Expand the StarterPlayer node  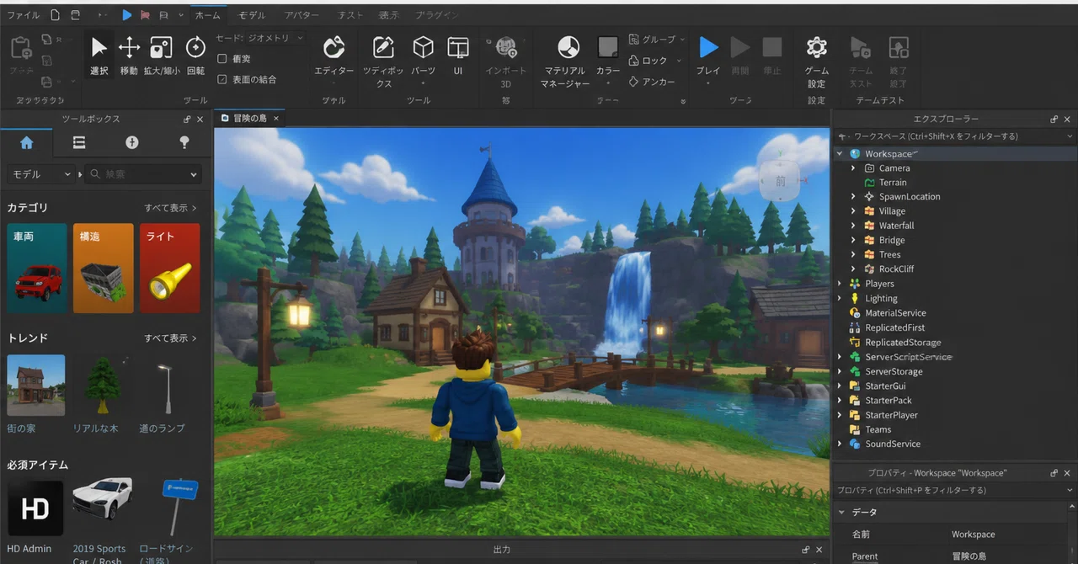click(x=840, y=415)
